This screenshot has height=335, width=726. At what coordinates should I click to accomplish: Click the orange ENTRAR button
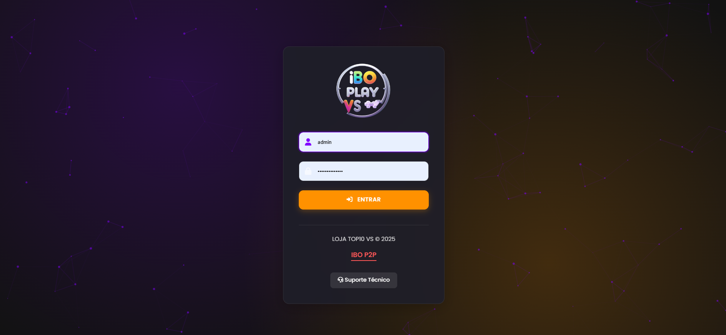click(364, 200)
